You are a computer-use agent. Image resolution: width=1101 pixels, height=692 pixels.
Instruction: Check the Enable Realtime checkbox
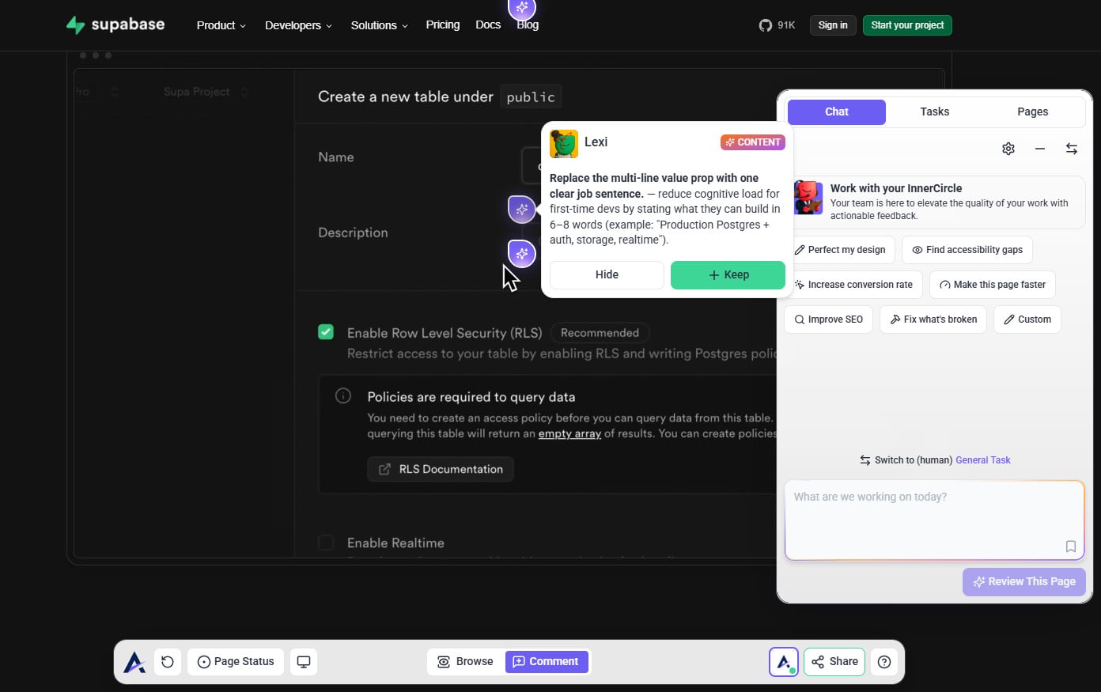click(326, 543)
